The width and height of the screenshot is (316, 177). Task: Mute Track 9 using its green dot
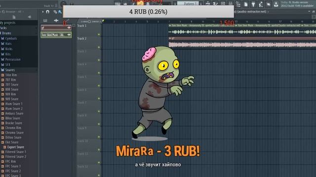tap(99, 137)
